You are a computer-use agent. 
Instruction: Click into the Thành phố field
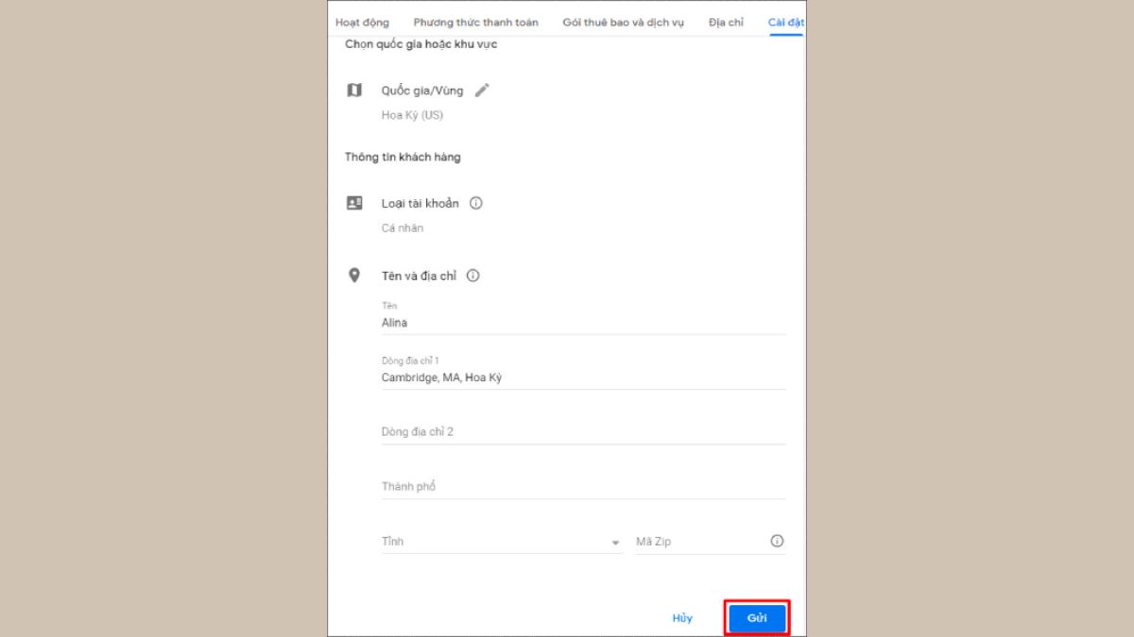click(582, 487)
